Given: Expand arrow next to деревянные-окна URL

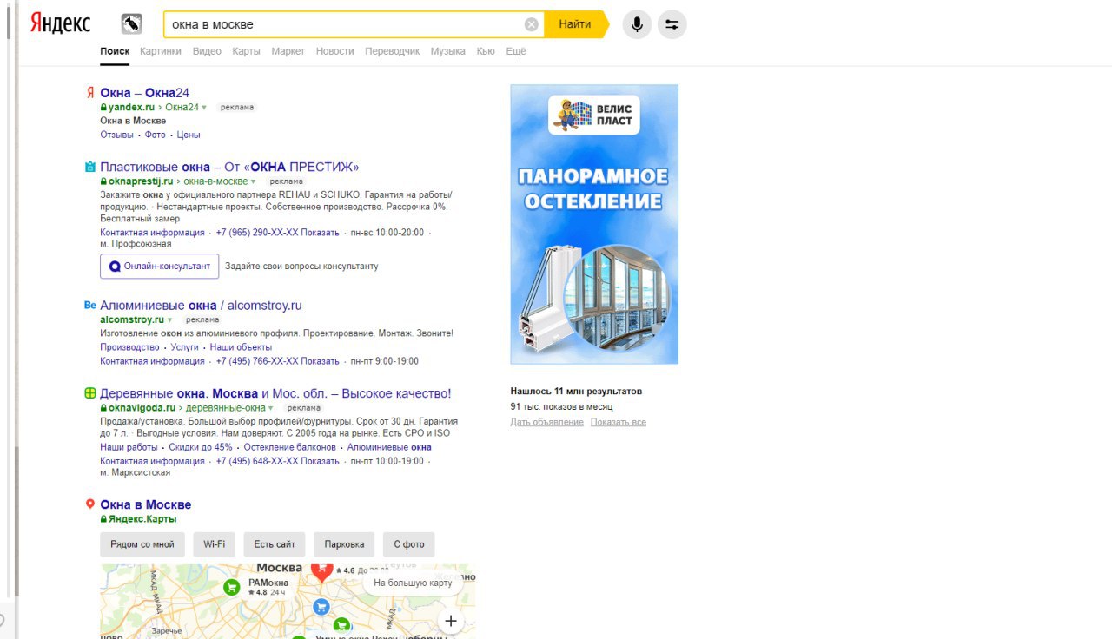Looking at the screenshot, I should tap(270, 408).
